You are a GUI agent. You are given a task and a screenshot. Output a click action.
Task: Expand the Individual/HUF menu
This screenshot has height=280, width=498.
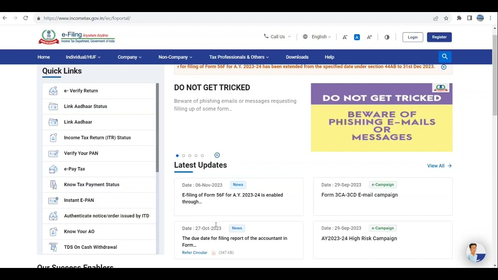pyautogui.click(x=83, y=57)
